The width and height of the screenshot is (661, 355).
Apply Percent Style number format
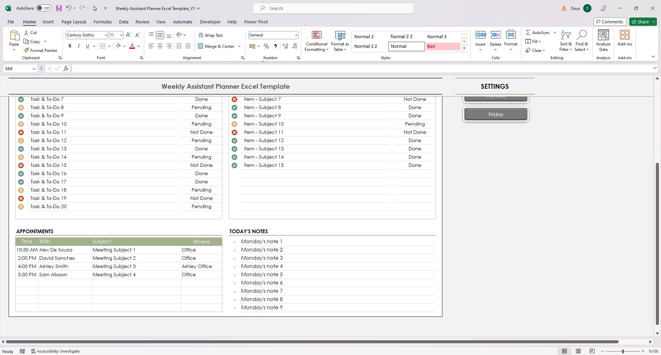pyautogui.click(x=266, y=46)
